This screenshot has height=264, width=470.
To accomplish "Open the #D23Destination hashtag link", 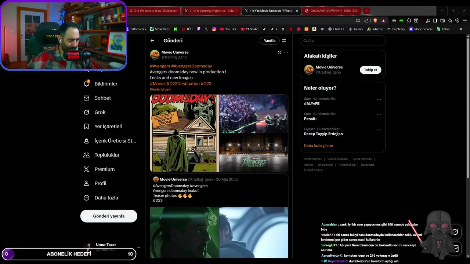I will [x=183, y=84].
